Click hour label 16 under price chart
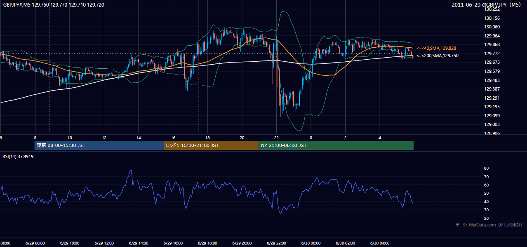 point(173,137)
